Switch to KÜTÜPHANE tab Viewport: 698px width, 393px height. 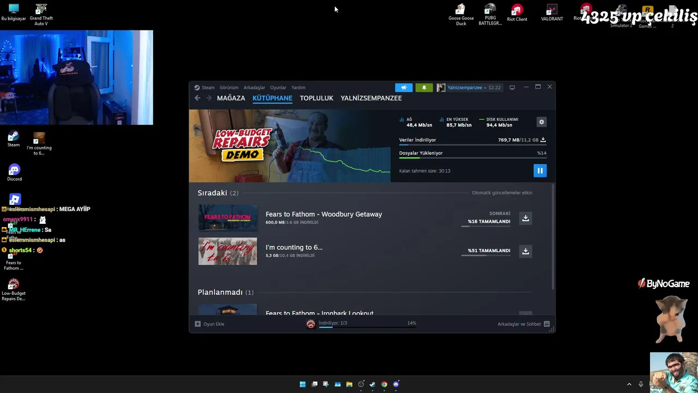(273, 98)
